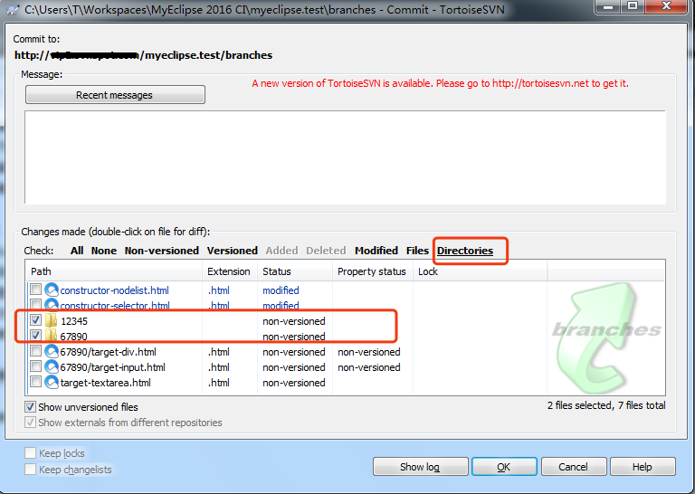
Task: Uncheck the 12345 folder checkbox
Action: [x=35, y=320]
